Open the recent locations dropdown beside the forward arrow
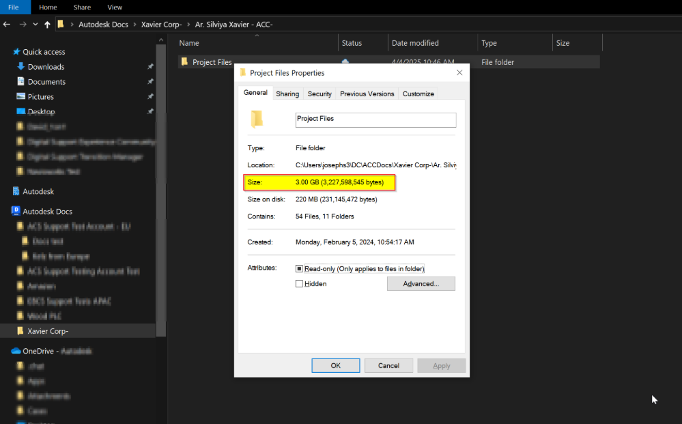This screenshot has height=424, width=682. [35, 24]
